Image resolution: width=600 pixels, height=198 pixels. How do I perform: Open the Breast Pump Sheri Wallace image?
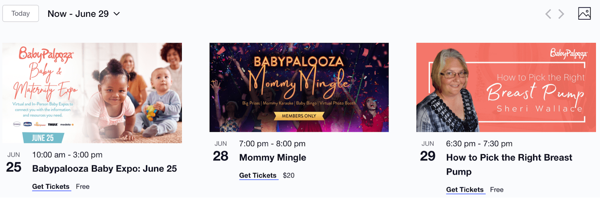(x=506, y=87)
